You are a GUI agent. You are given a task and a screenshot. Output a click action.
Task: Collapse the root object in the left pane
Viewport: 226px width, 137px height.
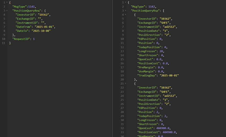pyautogui.click(x=7, y=2)
